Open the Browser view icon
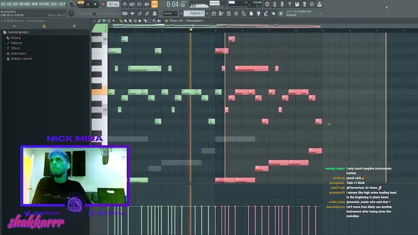The image size is (418, 235). (244, 13)
